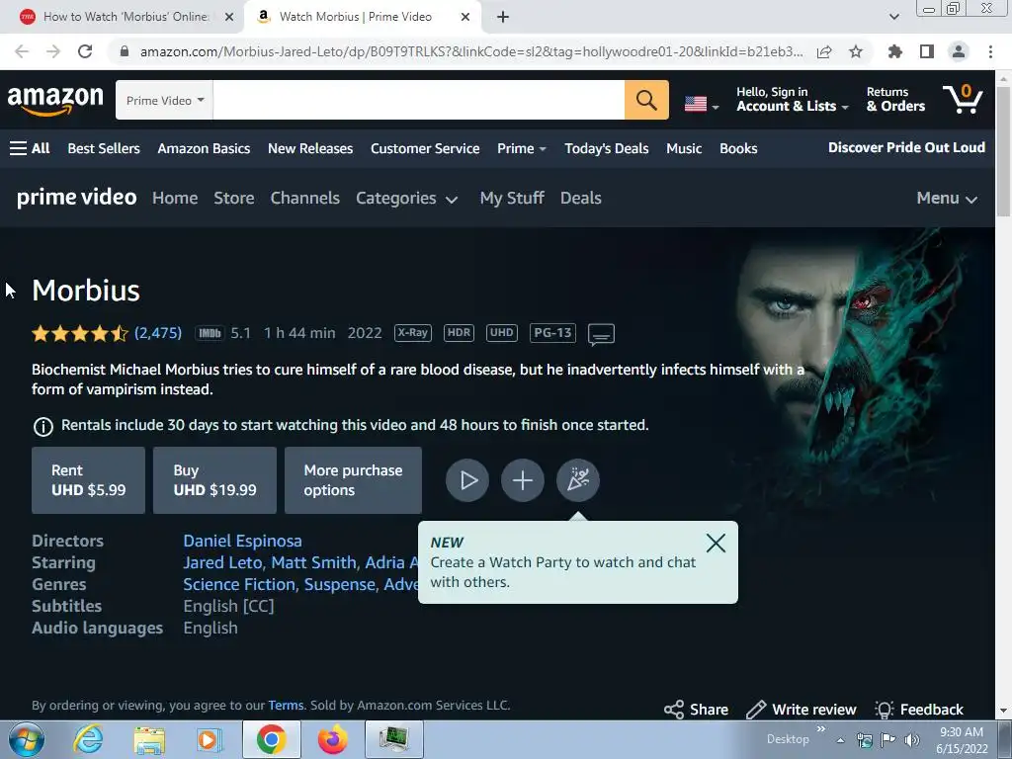Image resolution: width=1012 pixels, height=759 pixels.
Task: Show hidden system tray icons arrow
Action: (840, 741)
